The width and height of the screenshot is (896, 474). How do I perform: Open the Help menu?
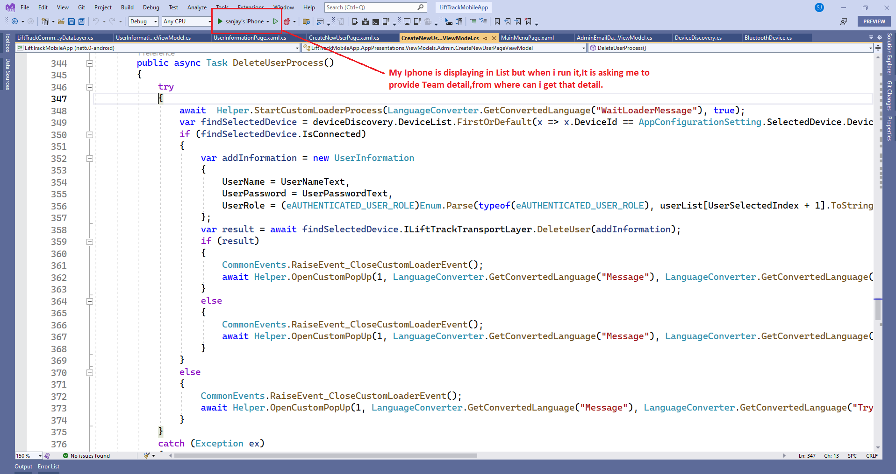[309, 7]
